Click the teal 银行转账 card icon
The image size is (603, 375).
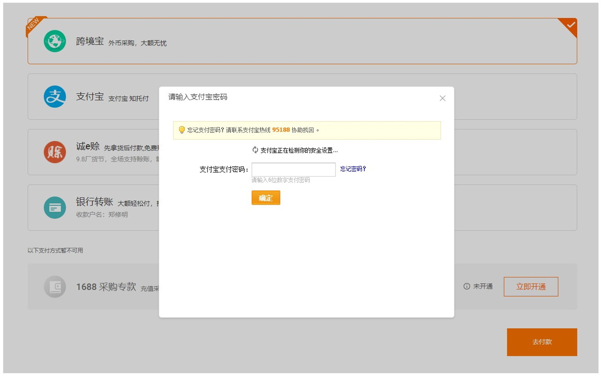tap(55, 208)
